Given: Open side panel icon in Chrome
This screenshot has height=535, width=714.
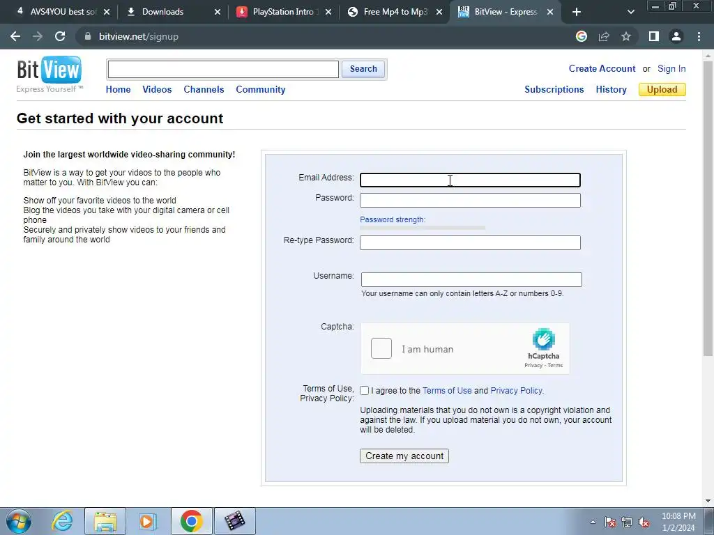Looking at the screenshot, I should 654,36.
